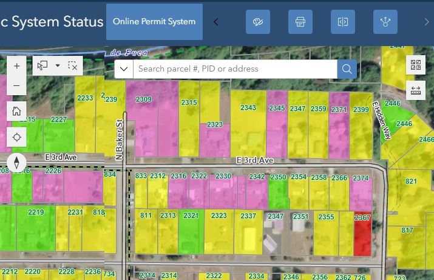Open the measure distance tool
Screen dimensions: 434x280
click(416, 90)
